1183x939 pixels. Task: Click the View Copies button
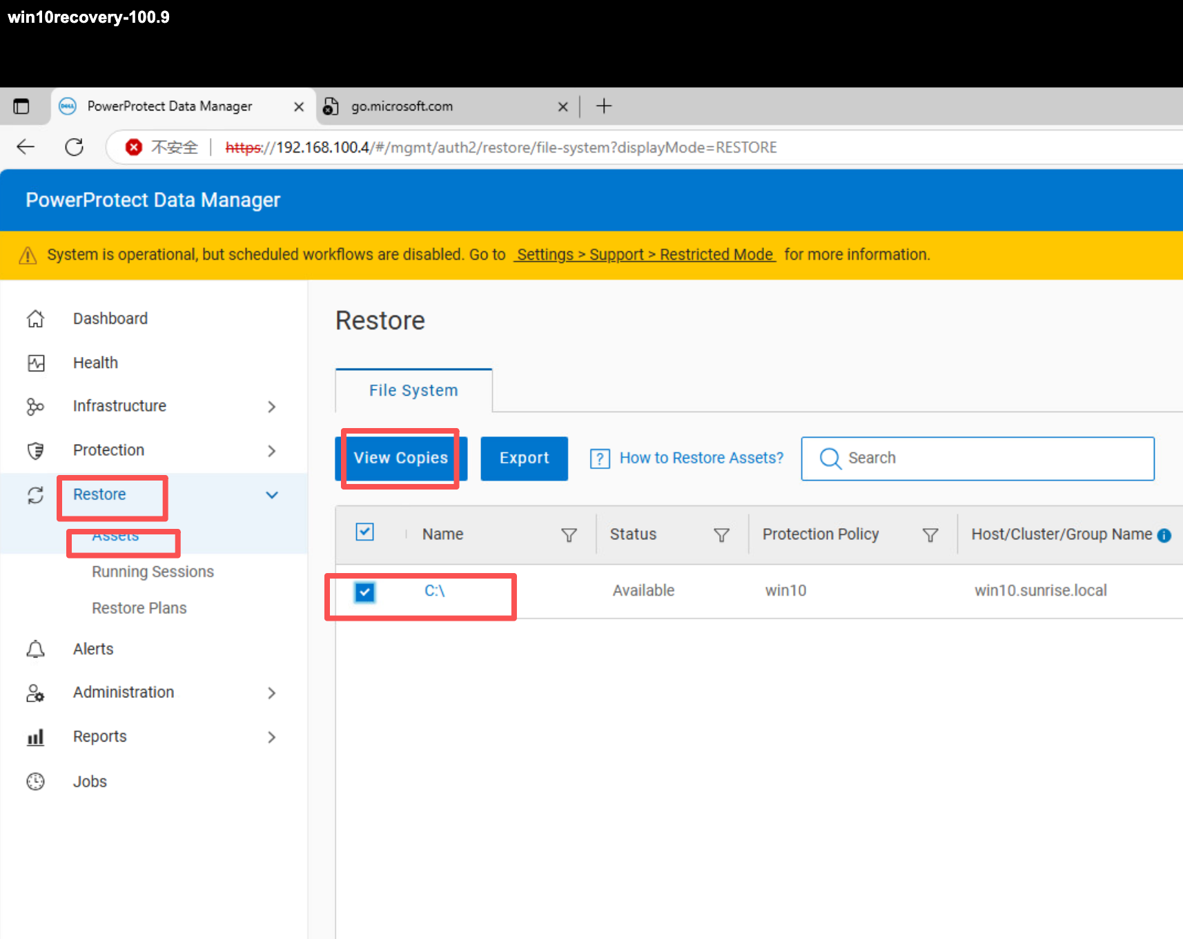tap(401, 458)
